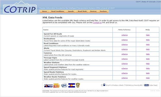
Task: Select the 'Weather Stations' row title
Action: pos(51,62)
